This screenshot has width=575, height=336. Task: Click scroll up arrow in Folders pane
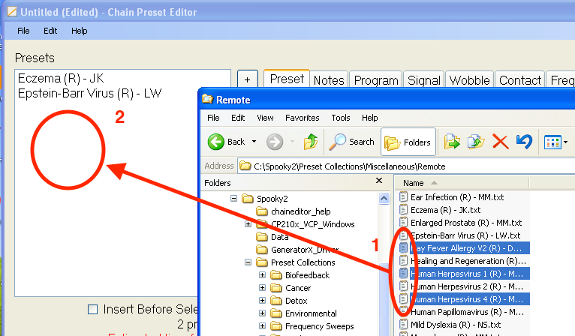click(x=384, y=198)
